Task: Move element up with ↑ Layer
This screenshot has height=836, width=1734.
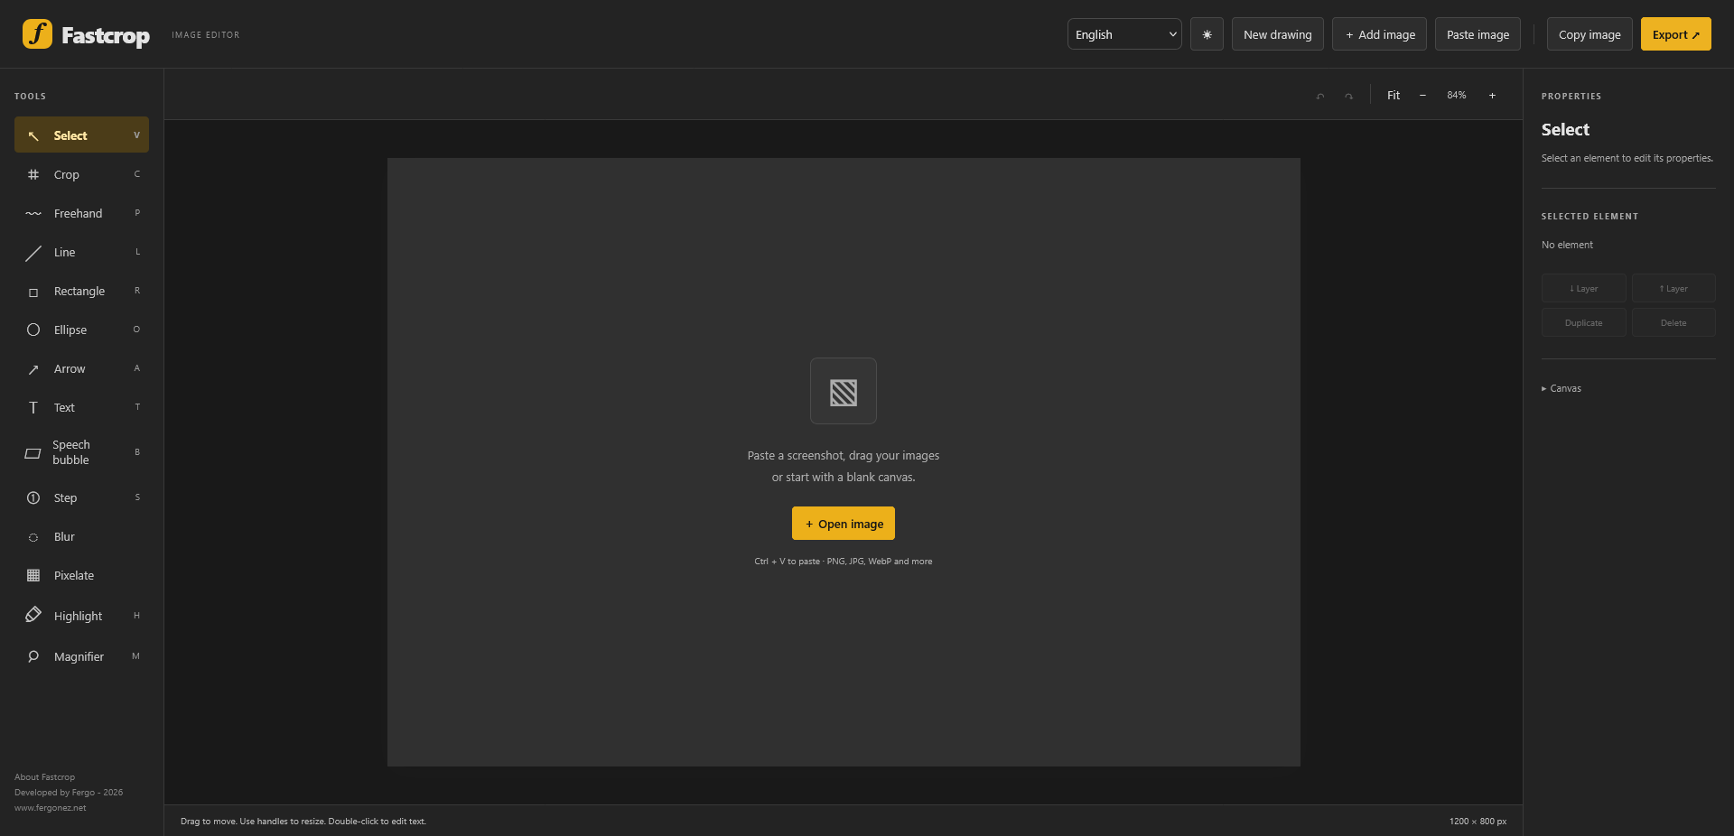Action: [1673, 288]
